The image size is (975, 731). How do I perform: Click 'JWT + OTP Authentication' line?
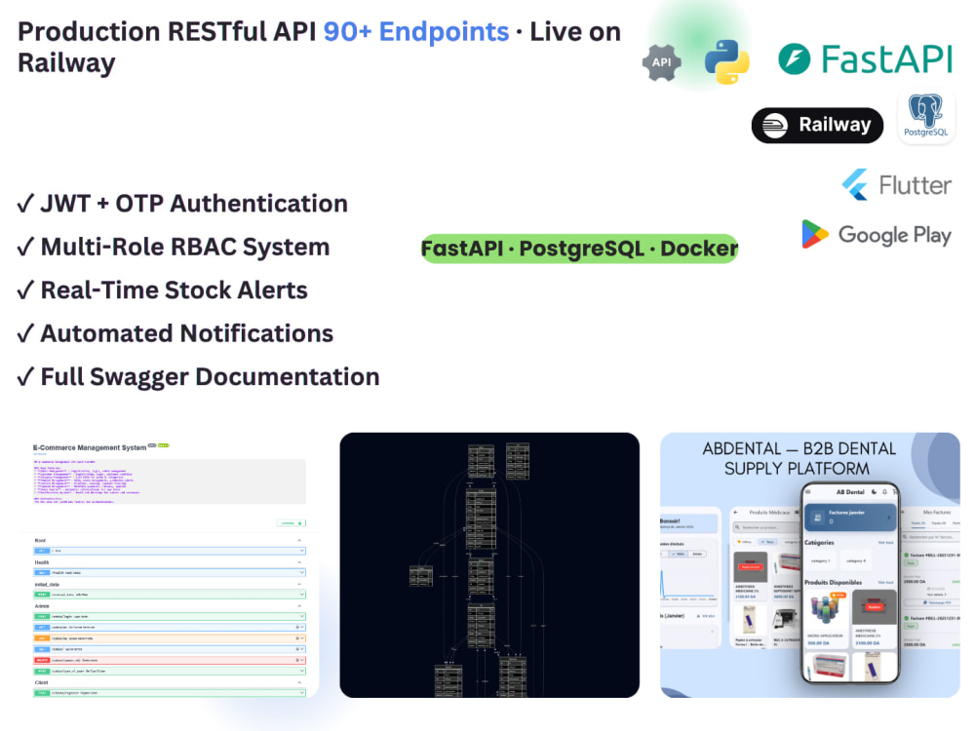[x=182, y=204]
